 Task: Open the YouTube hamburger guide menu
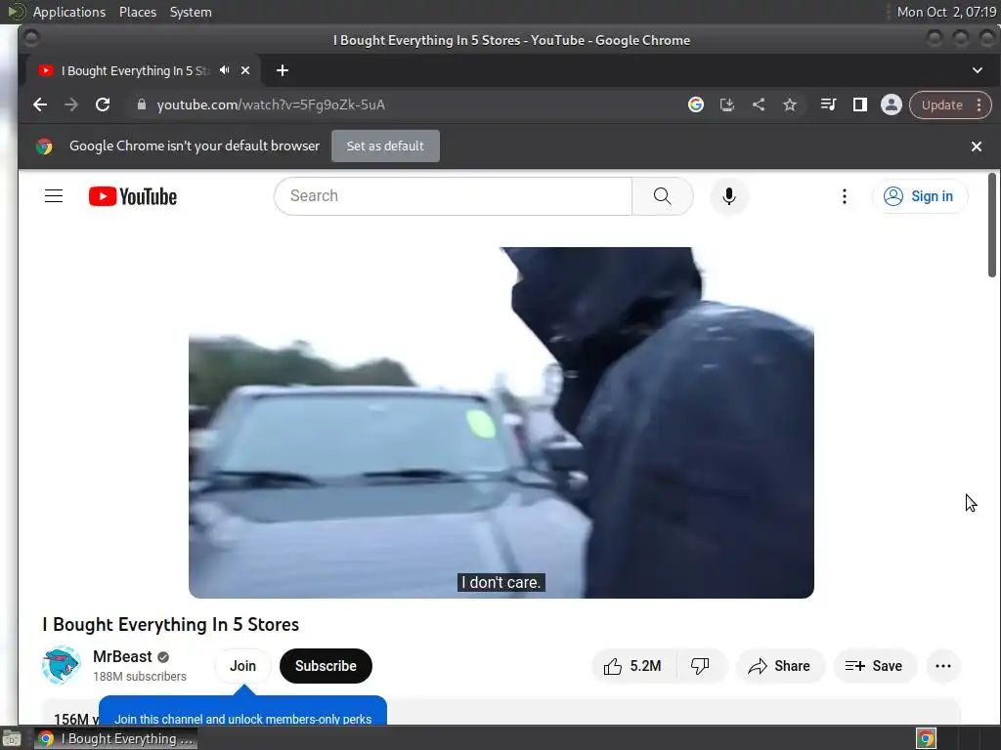[x=54, y=195]
